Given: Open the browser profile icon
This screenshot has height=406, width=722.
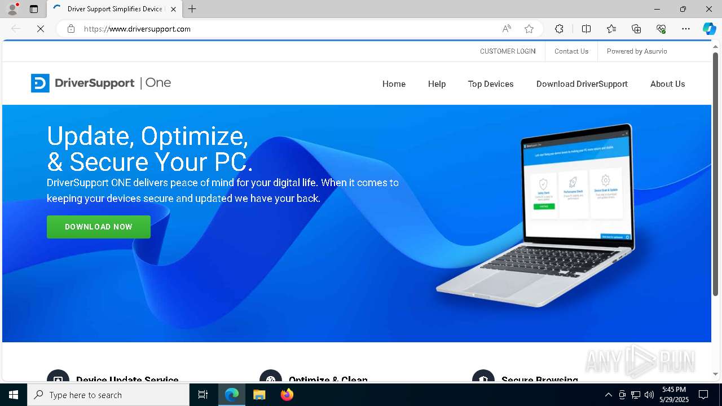Looking at the screenshot, I should (x=12, y=9).
